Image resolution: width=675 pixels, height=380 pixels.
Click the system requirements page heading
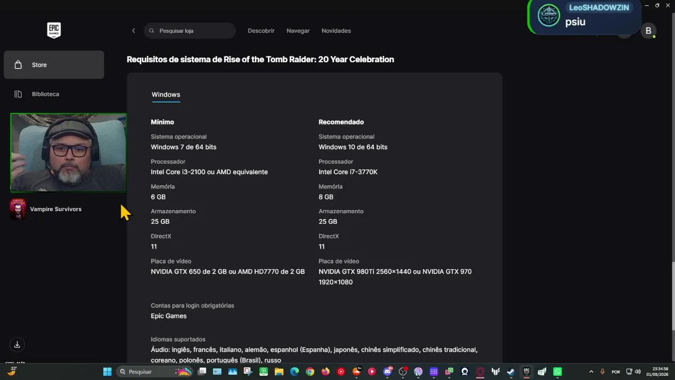(x=261, y=60)
